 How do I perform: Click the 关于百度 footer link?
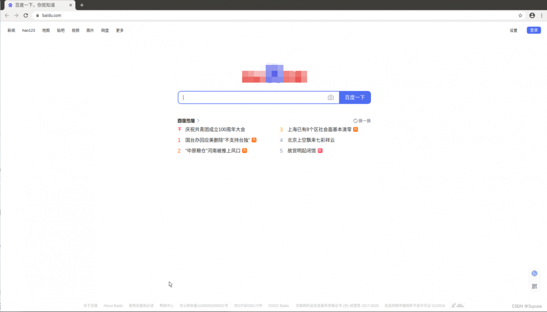coord(91,306)
